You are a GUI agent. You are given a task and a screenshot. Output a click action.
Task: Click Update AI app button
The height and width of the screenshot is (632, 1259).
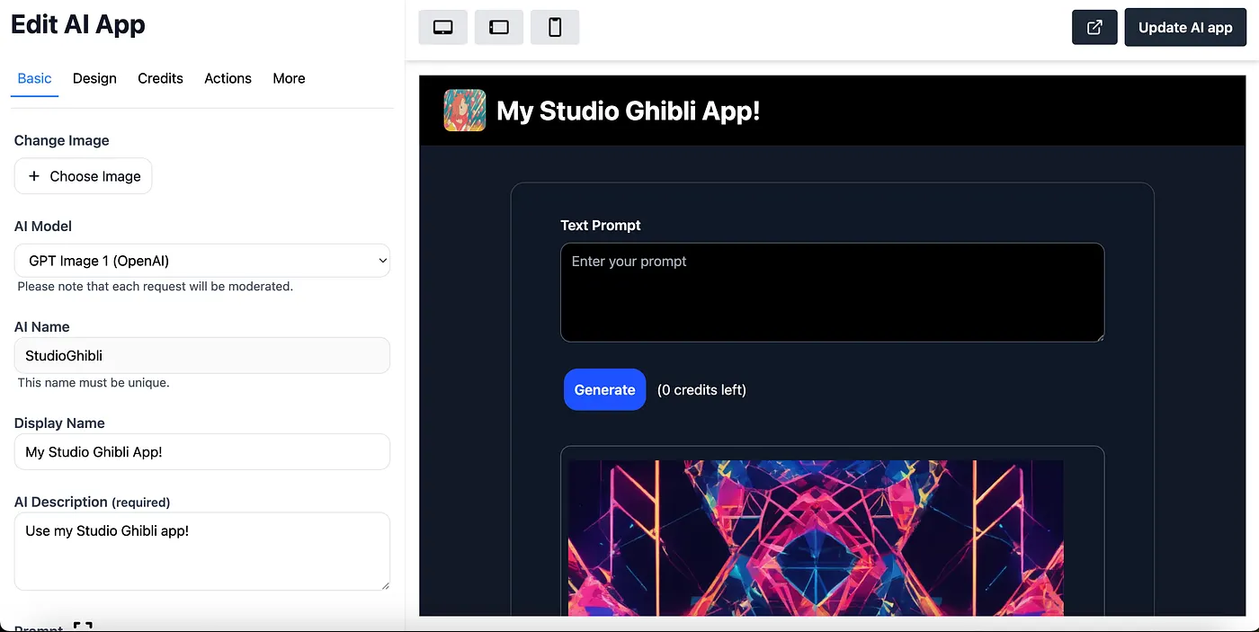click(1185, 27)
